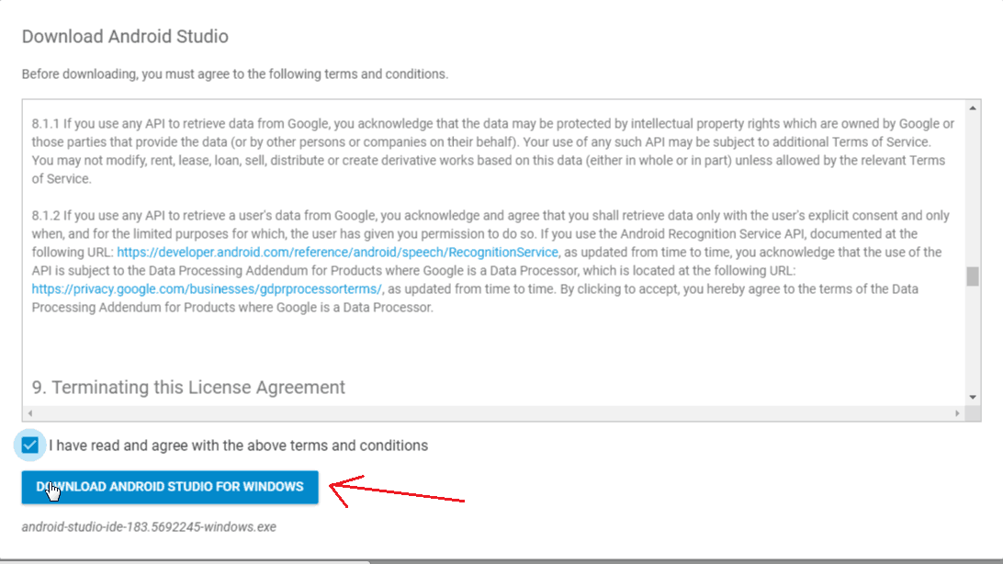
Task: Click the horizontal scroll-left arrow
Action: click(30, 413)
